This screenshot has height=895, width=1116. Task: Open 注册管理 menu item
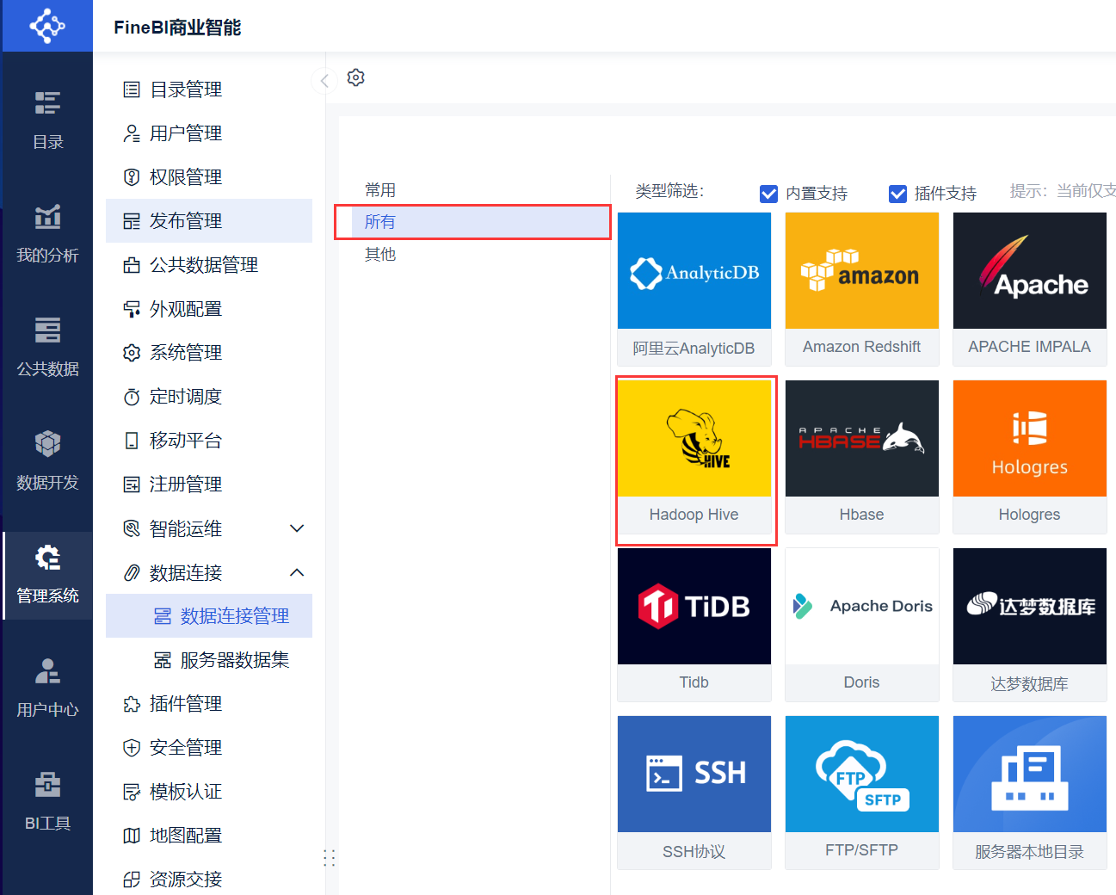209,485
